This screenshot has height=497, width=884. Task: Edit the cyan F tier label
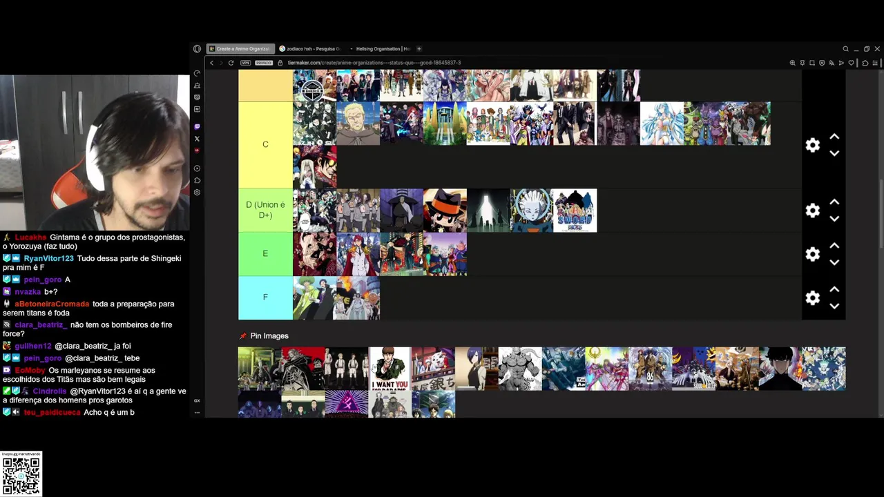(265, 298)
